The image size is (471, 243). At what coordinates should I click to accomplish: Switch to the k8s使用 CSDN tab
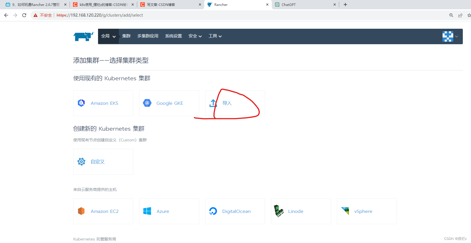click(103, 5)
